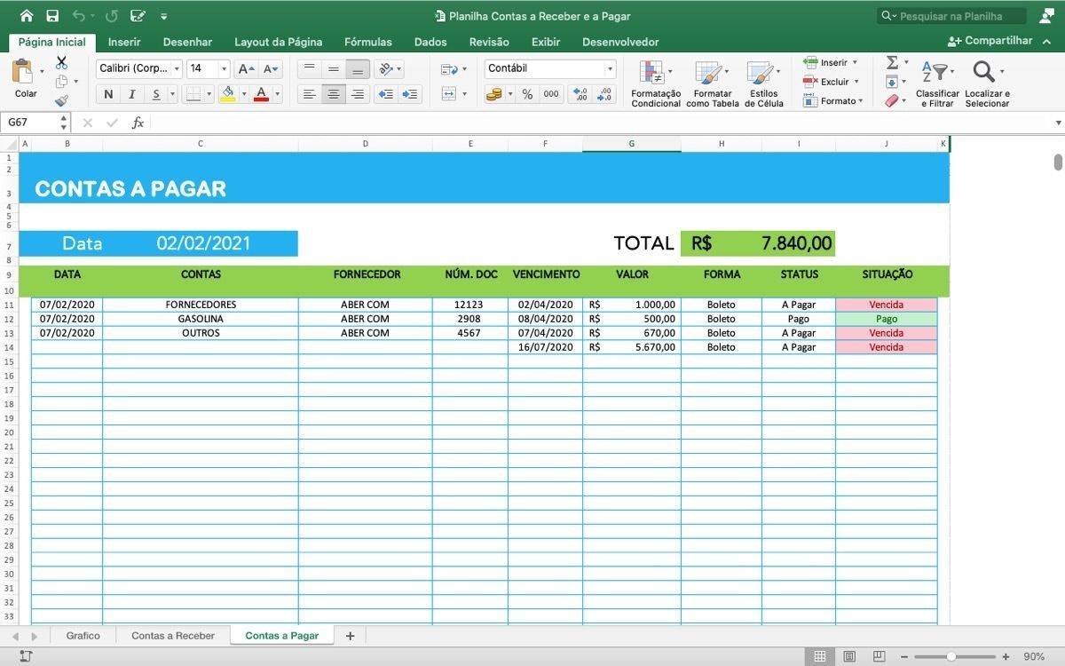Viewport: 1065px width, 666px height.
Task: Toggle underline (S) formatting
Action: 156,94
